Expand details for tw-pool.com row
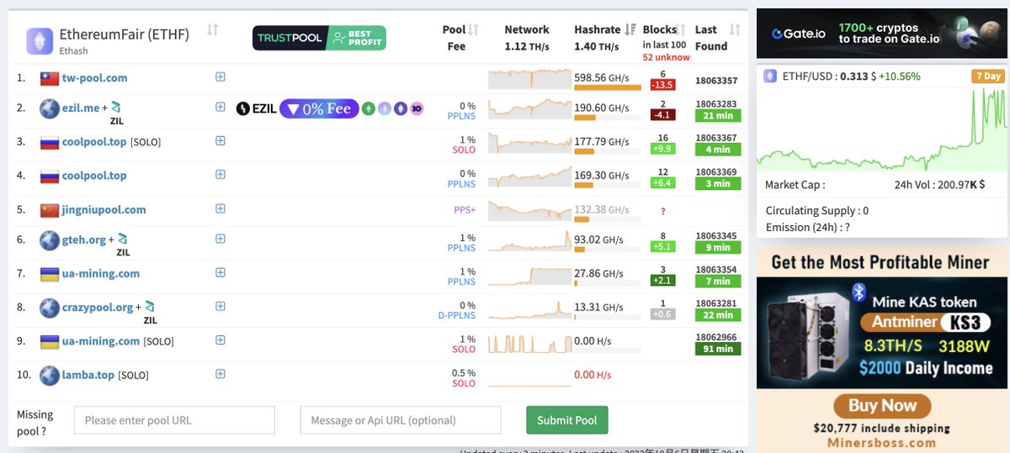1010x453 pixels. point(221,77)
